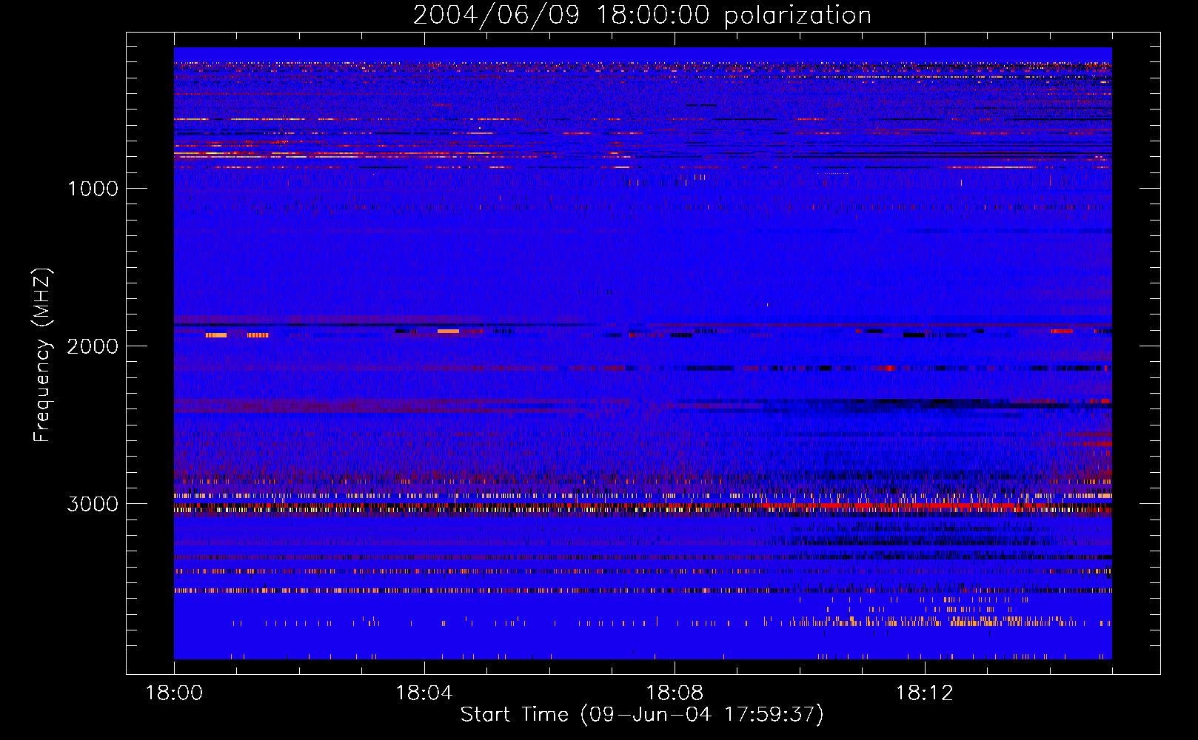Click the plot title '2004/06/09 18:00:00 polarization'
This screenshot has width=1198, height=740.
pos(642,16)
